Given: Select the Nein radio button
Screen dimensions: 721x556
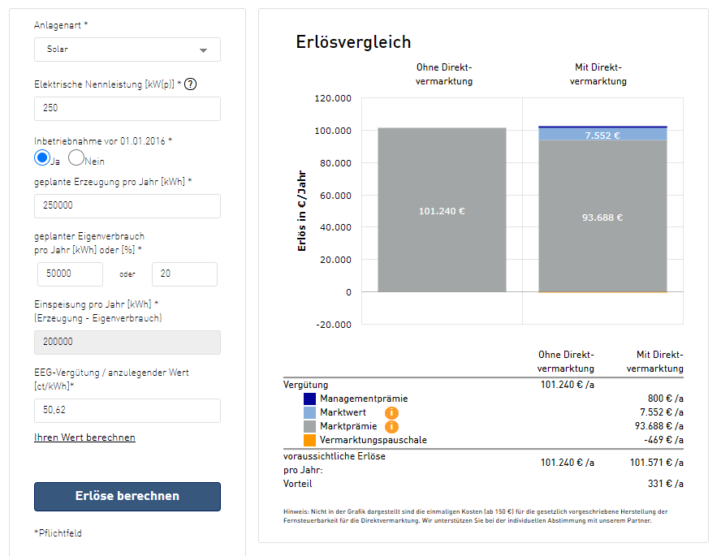Looking at the screenshot, I should [x=76, y=157].
